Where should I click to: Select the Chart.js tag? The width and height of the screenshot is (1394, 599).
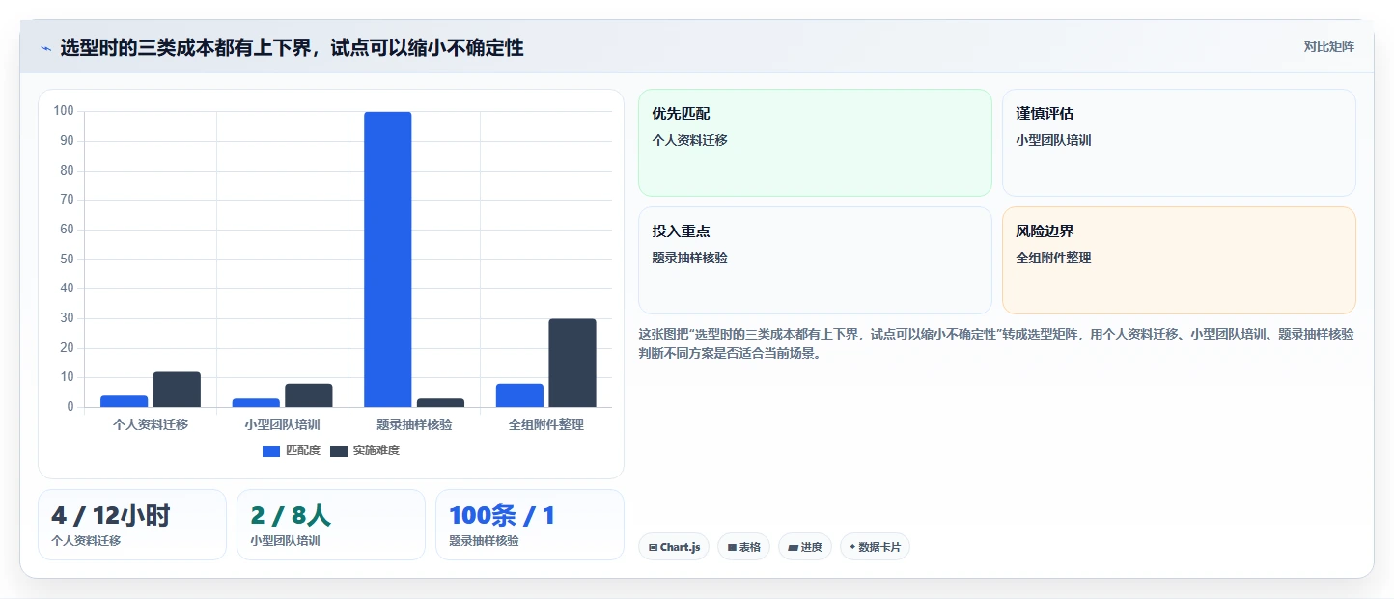(674, 547)
